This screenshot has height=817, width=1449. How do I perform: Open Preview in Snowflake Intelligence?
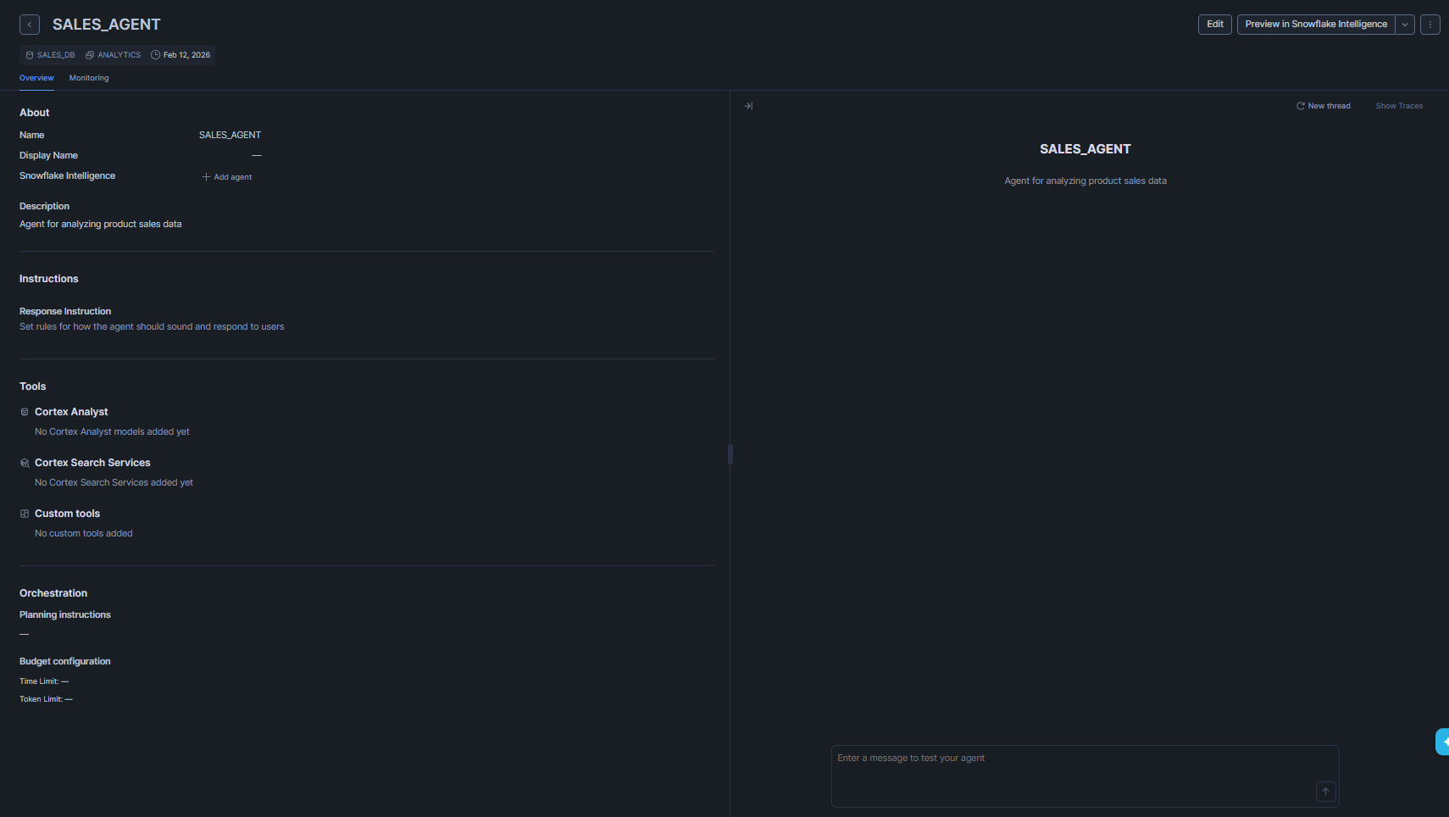(x=1315, y=24)
